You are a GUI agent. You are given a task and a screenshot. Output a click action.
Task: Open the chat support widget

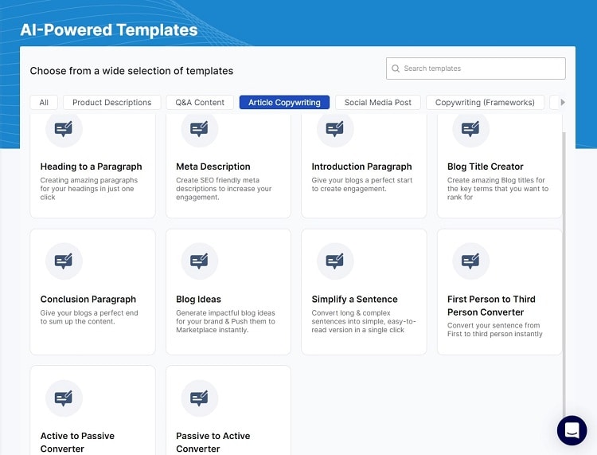click(572, 430)
